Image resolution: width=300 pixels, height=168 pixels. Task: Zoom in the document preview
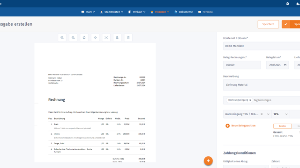(x=73, y=38)
